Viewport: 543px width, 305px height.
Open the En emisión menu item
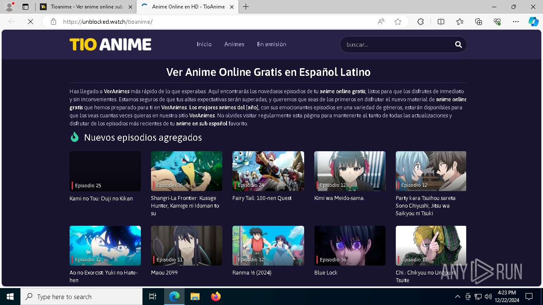(x=271, y=44)
